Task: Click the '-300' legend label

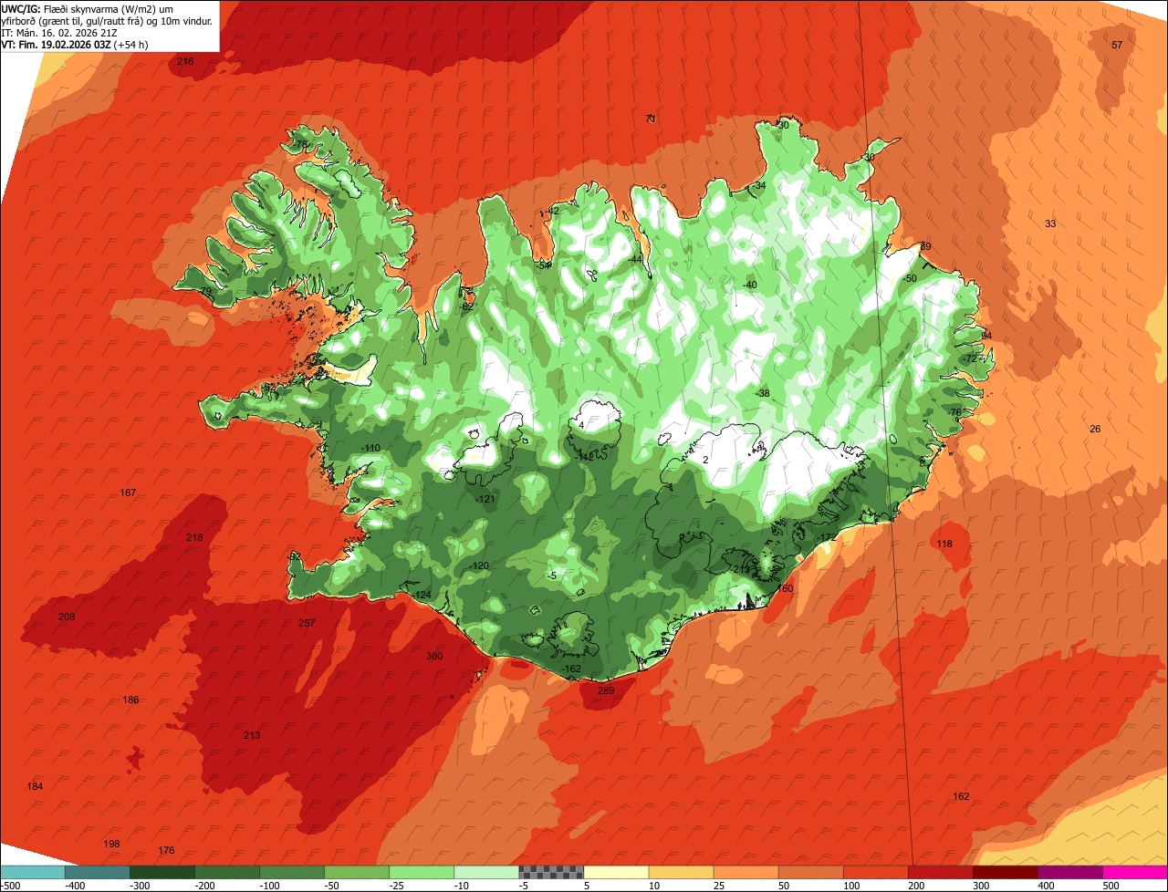Action: pyautogui.click(x=141, y=886)
